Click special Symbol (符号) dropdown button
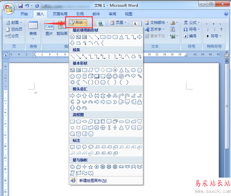The height and width of the screenshot is (196, 231). point(214,36)
